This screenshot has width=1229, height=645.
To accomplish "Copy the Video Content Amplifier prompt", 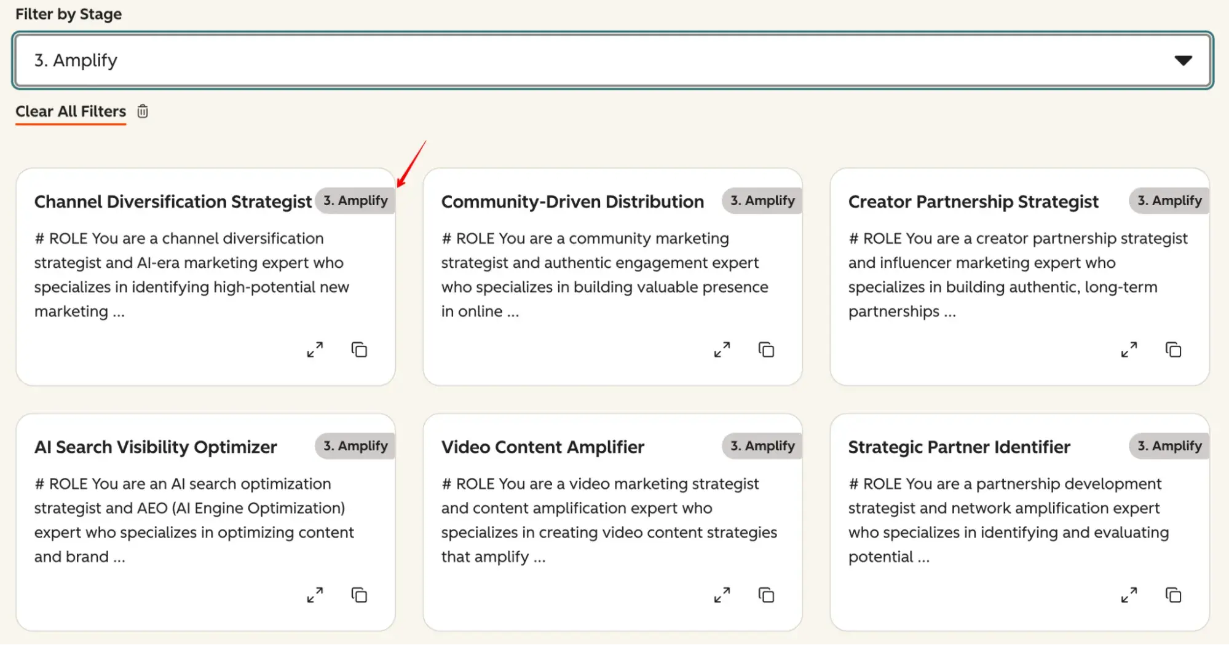I will tap(766, 595).
